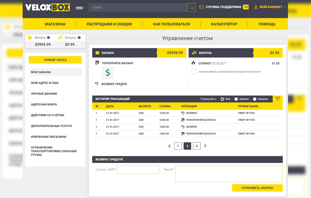Screen dimensions: 311x198
Task: Click the support envelope icon
Action: click(x=201, y=7)
